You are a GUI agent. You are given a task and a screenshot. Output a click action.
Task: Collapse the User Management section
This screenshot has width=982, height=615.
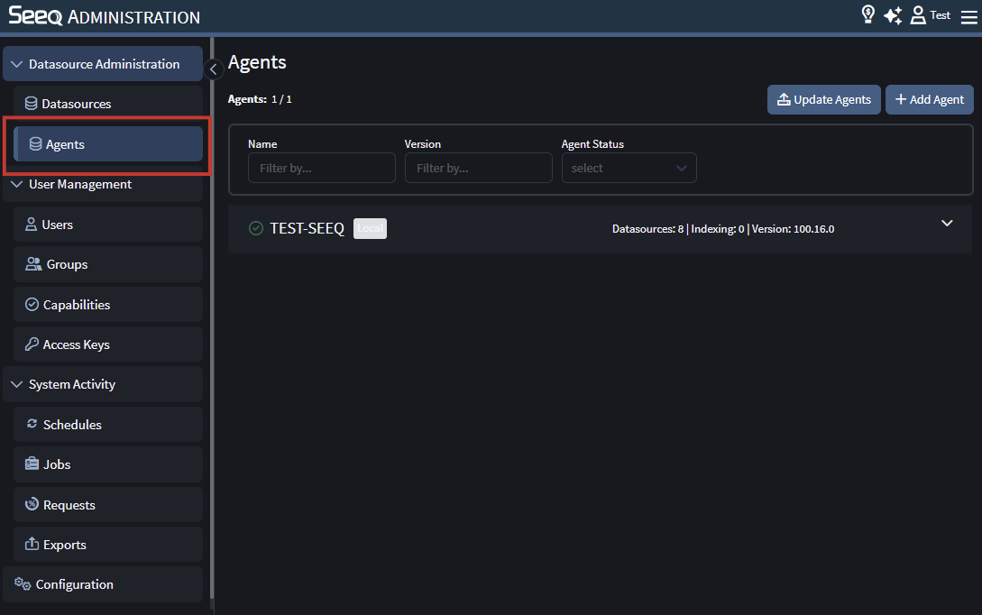[17, 185]
